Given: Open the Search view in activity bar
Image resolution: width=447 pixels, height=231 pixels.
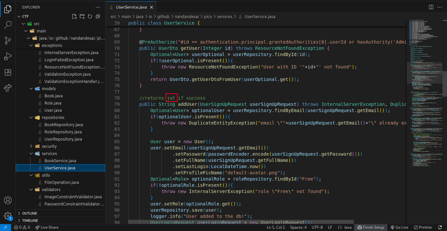Looking at the screenshot, I should pos(8,25).
